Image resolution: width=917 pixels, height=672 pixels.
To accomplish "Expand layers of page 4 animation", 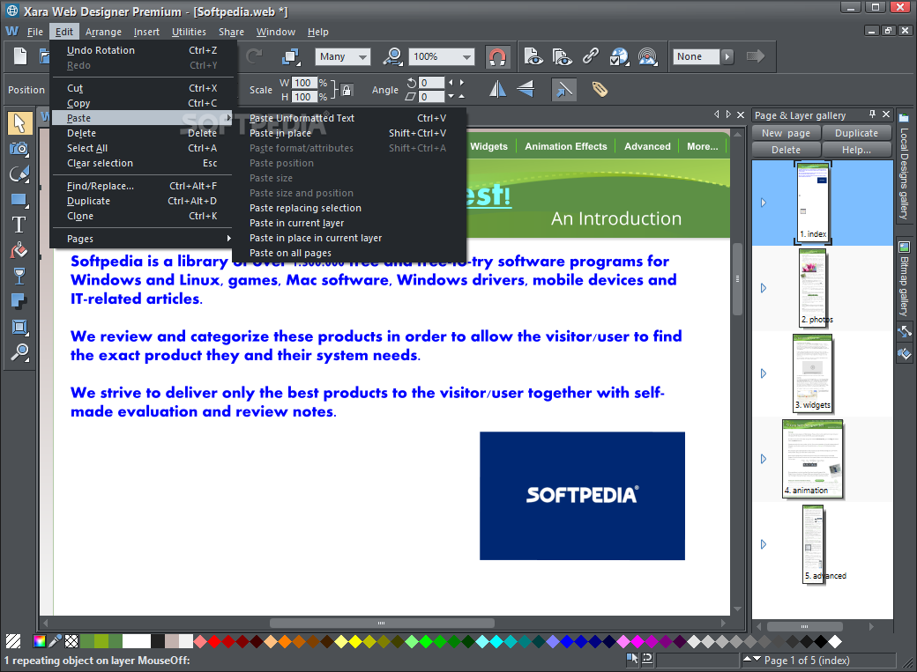I will coord(764,459).
